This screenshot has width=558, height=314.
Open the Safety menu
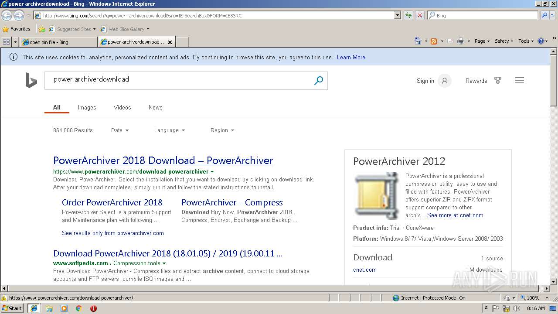[x=504, y=41]
